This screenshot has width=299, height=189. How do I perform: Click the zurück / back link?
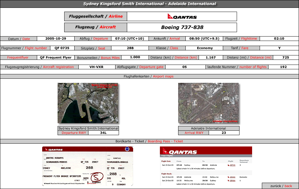pyautogui.click(x=281, y=186)
